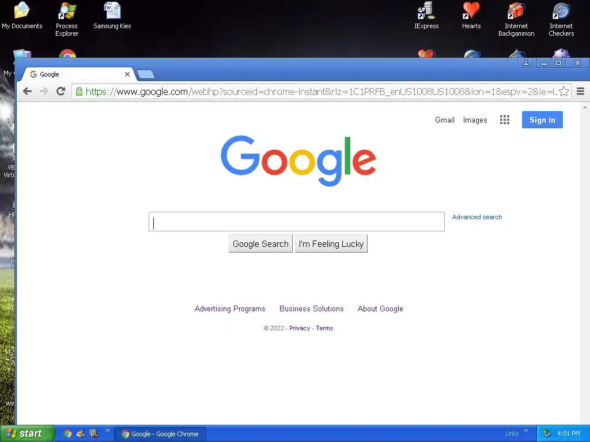Open a new tab in Chrome

tap(146, 74)
